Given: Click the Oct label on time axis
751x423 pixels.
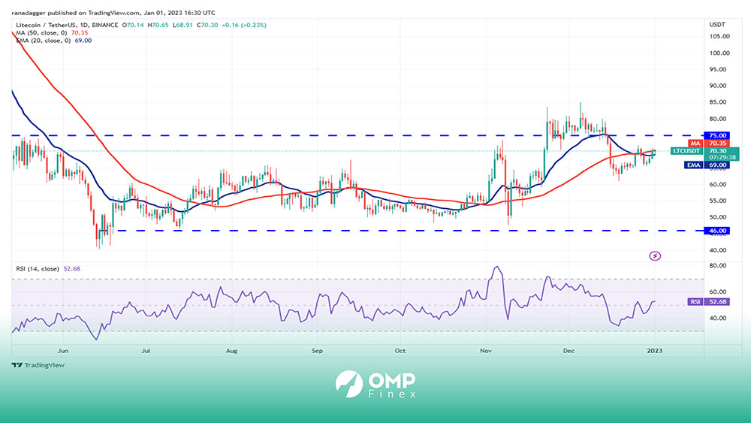Looking at the screenshot, I should click(400, 351).
